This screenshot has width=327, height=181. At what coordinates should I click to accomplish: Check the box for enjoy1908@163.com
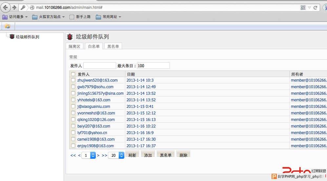click(x=73, y=146)
